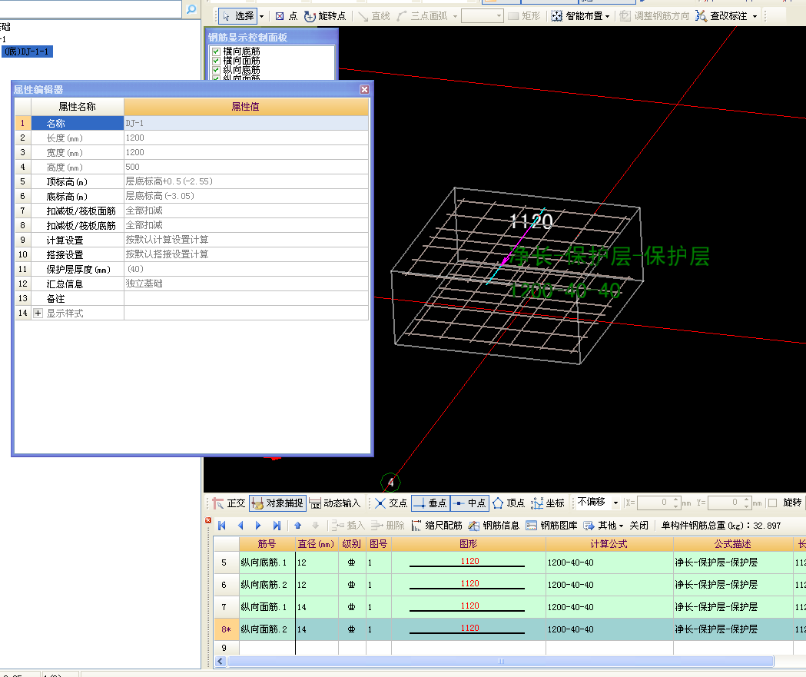
Task: Click 长度 value 1200
Action: pyautogui.click(x=246, y=138)
